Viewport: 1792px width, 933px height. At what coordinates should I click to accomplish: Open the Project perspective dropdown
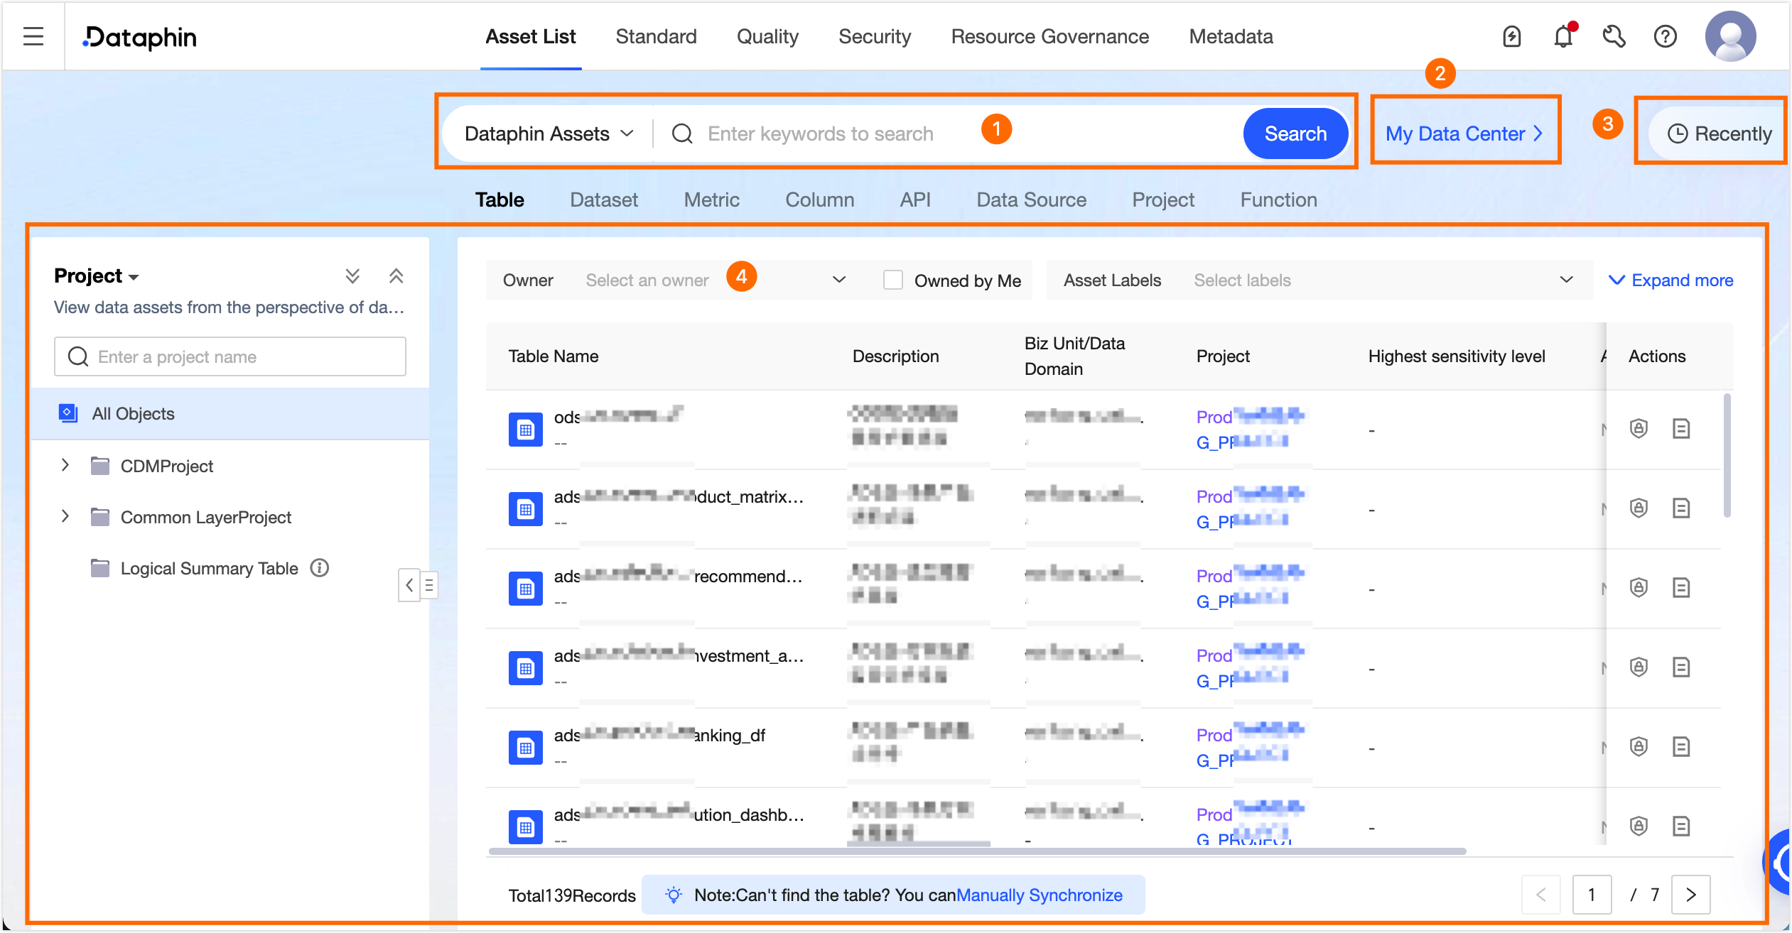(96, 275)
